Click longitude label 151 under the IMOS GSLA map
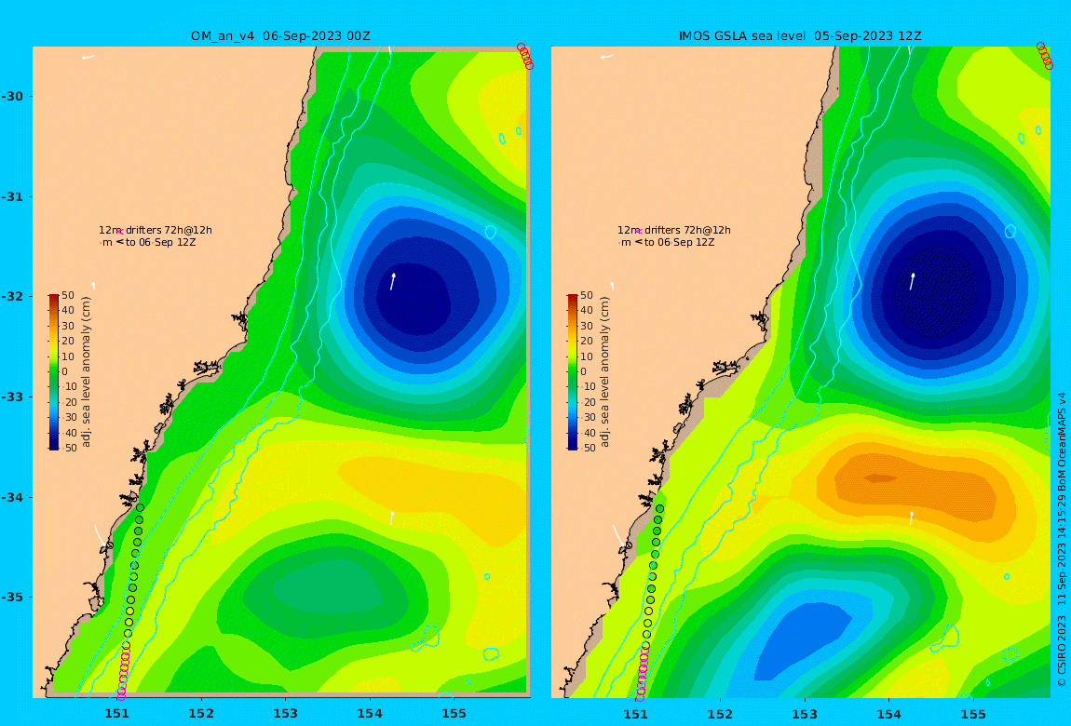1071x726 pixels. 636,714
